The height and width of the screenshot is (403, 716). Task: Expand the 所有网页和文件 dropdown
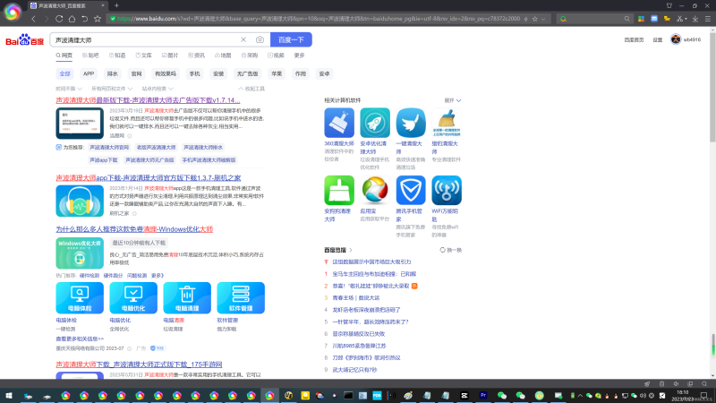click(x=112, y=89)
